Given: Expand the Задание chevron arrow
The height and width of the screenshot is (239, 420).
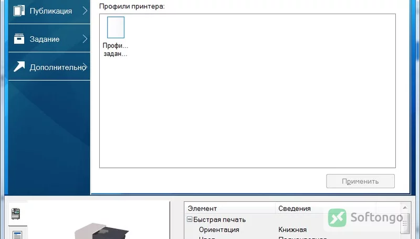Looking at the screenshot, I should click(85, 39).
